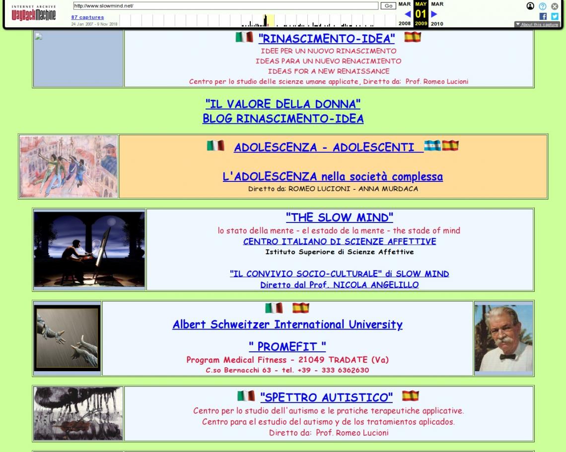566x452 pixels.
Task: Open the "THE SLOW MIND" link
Action: (339, 218)
